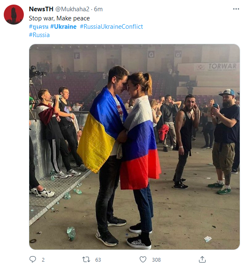Image resolution: width=246 pixels, height=265 pixels.
Task: Click the reply count 2
Action: pos(43,260)
